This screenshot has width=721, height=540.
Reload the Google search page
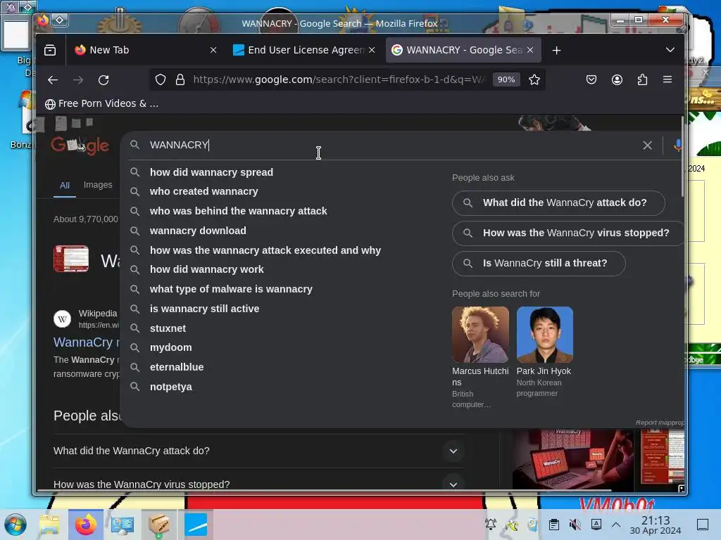[104, 80]
